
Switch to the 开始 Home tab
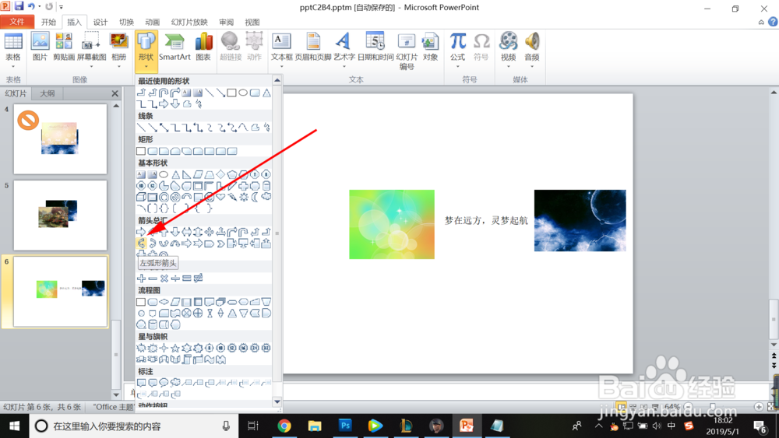click(x=48, y=22)
